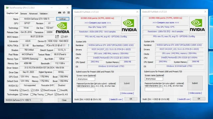The height and width of the screenshot is (119, 213).
Task: Open Online scores link in right FurMark
Action: (x=195, y=93)
